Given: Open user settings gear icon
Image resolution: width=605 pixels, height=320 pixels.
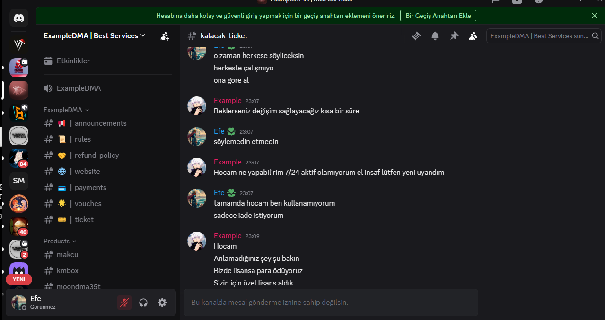Looking at the screenshot, I should 162,303.
